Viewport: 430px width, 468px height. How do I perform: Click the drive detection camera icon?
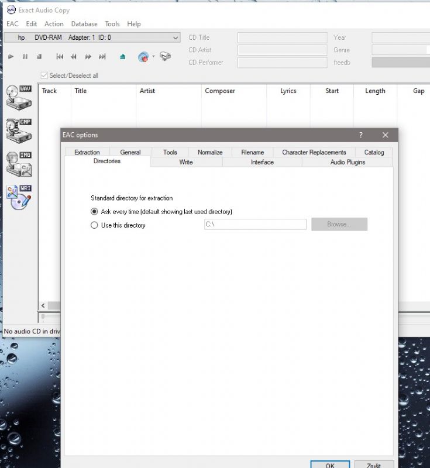tap(166, 57)
